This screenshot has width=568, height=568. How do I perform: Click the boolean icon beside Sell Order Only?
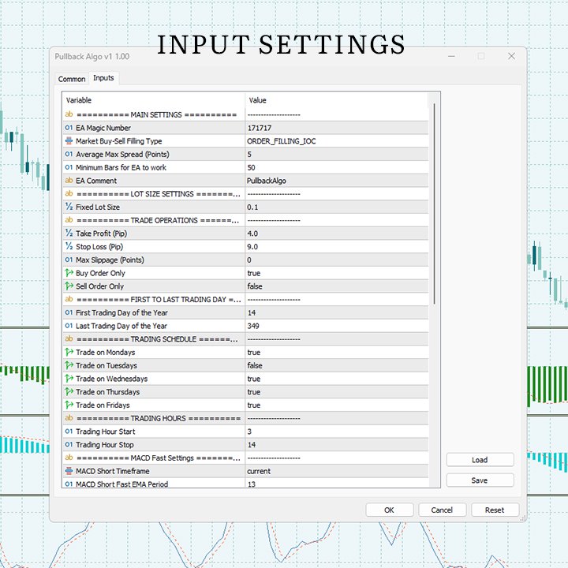click(69, 286)
